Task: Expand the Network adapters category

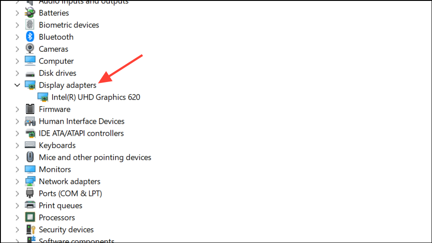Action: (17, 181)
